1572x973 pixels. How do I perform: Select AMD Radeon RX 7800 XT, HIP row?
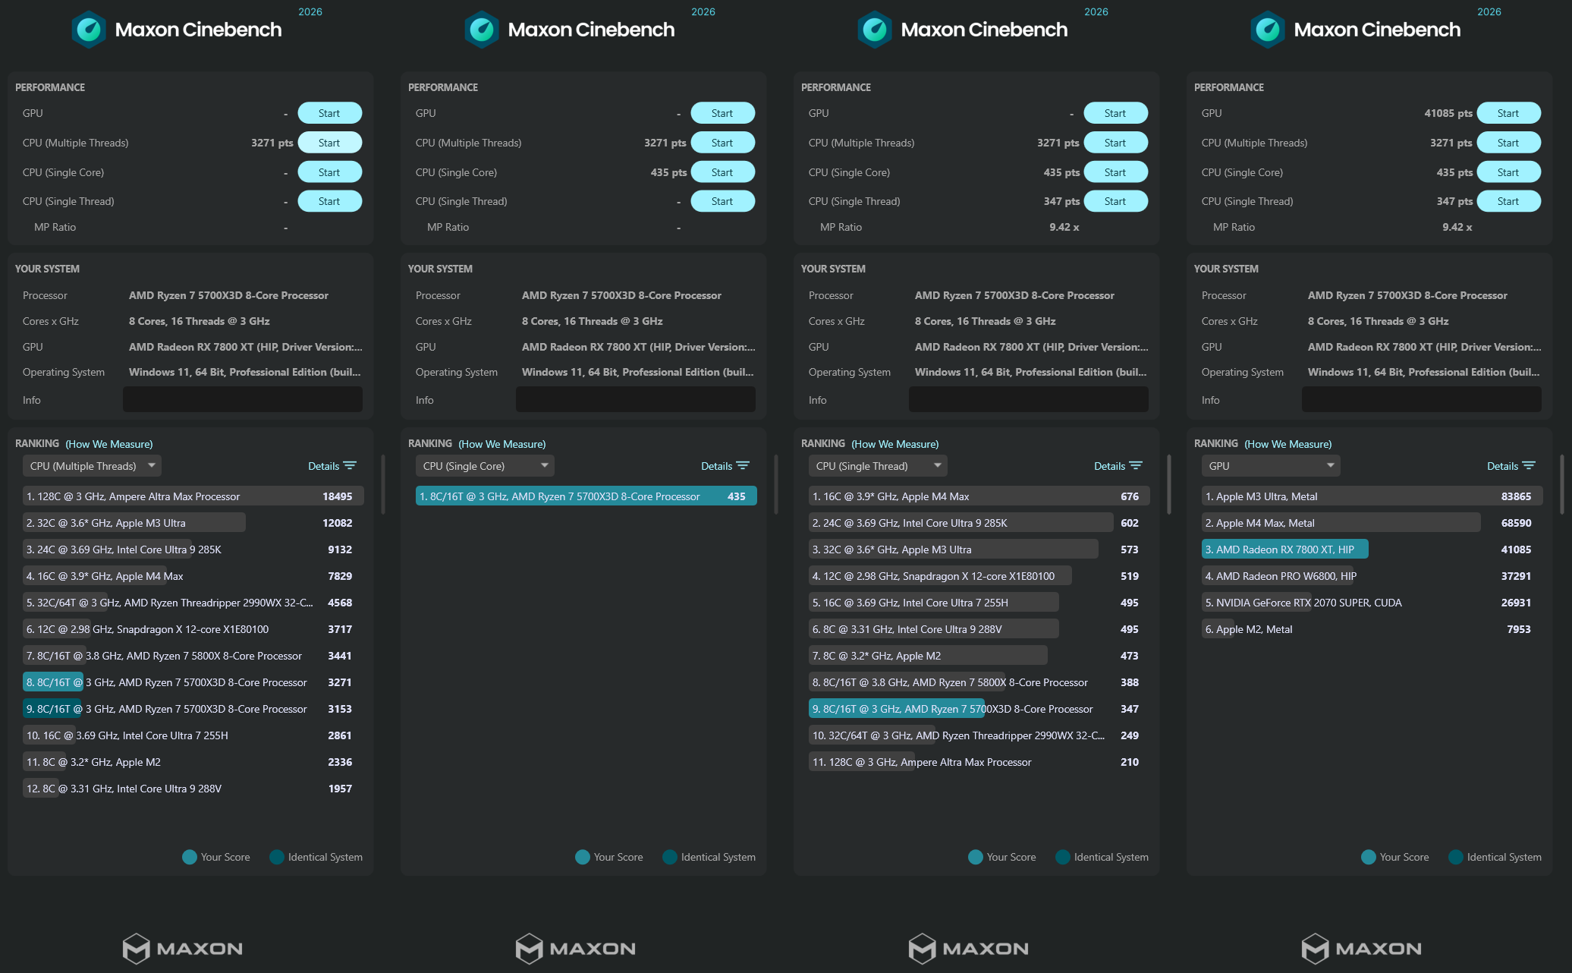[1372, 549]
